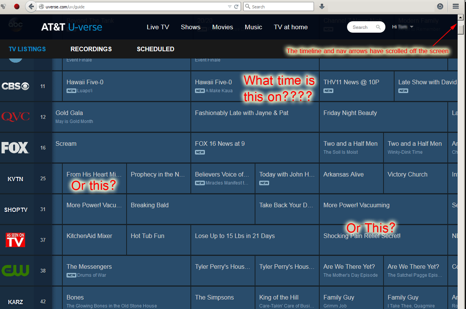
Task: Click the red record icon in the toolbar
Action: pos(17,6)
